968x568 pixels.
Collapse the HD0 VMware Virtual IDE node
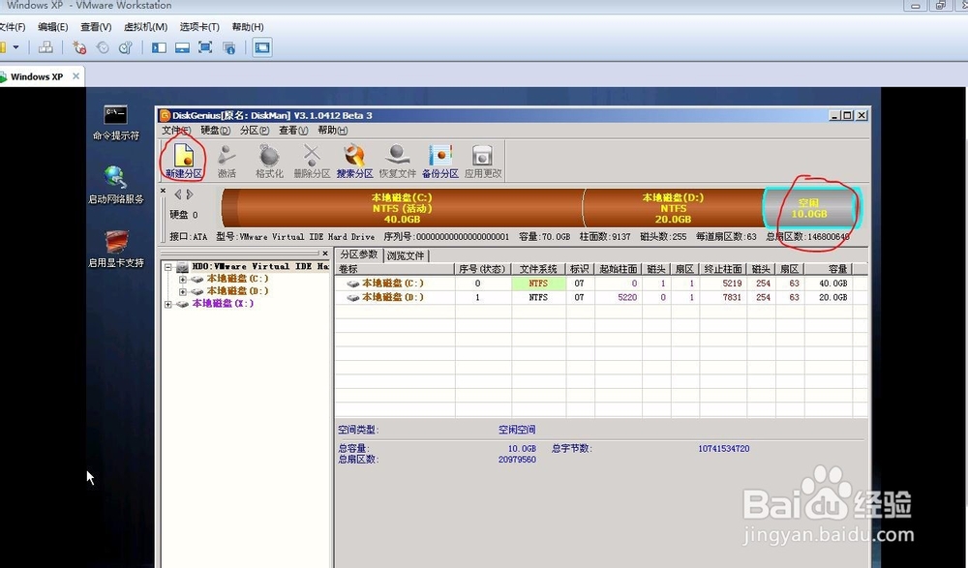[167, 267]
